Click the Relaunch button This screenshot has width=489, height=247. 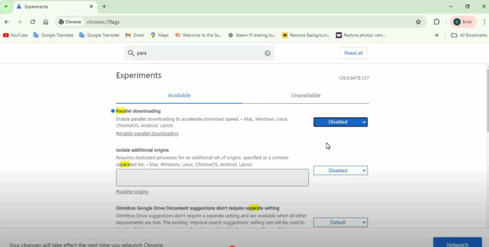(457, 243)
